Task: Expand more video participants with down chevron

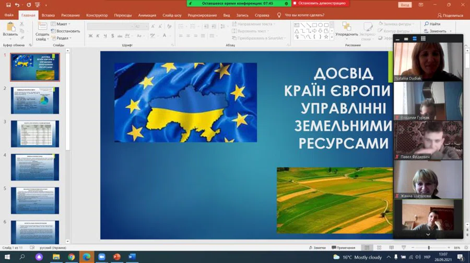Action: [428, 234]
